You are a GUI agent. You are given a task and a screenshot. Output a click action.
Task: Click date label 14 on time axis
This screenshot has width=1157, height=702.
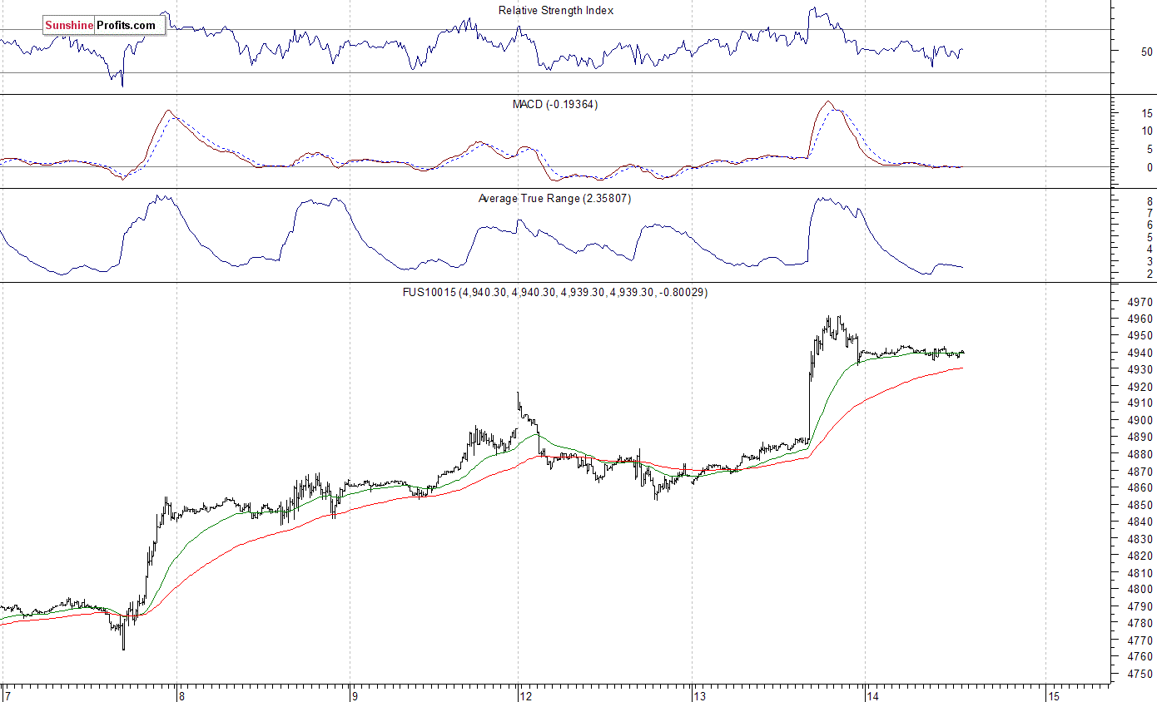(872, 695)
